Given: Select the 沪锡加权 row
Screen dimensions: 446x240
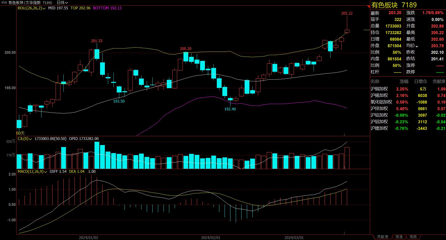Looking at the screenshot, I should tap(379, 95).
